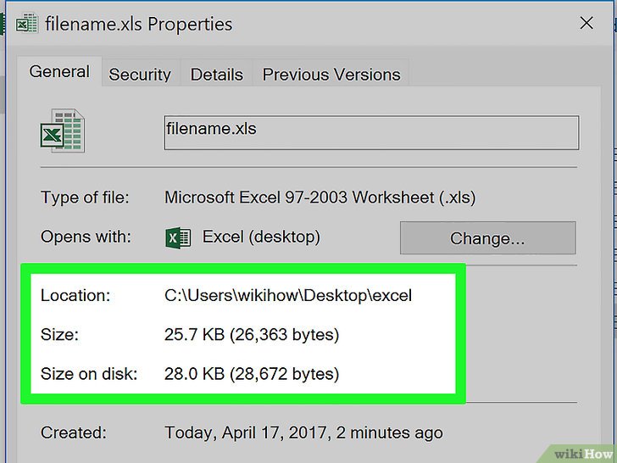Click the Size on disk value
The height and width of the screenshot is (463, 617).
(x=252, y=373)
